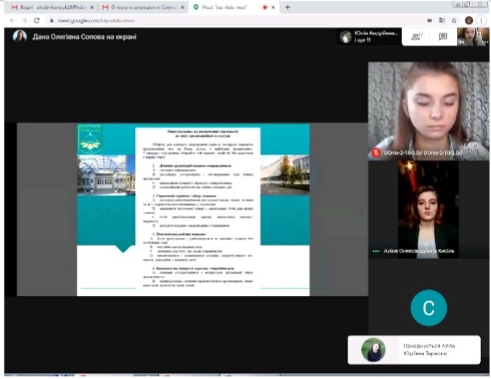Open the participants list showing 17 people
This screenshot has height=379, width=491.
coord(417,37)
